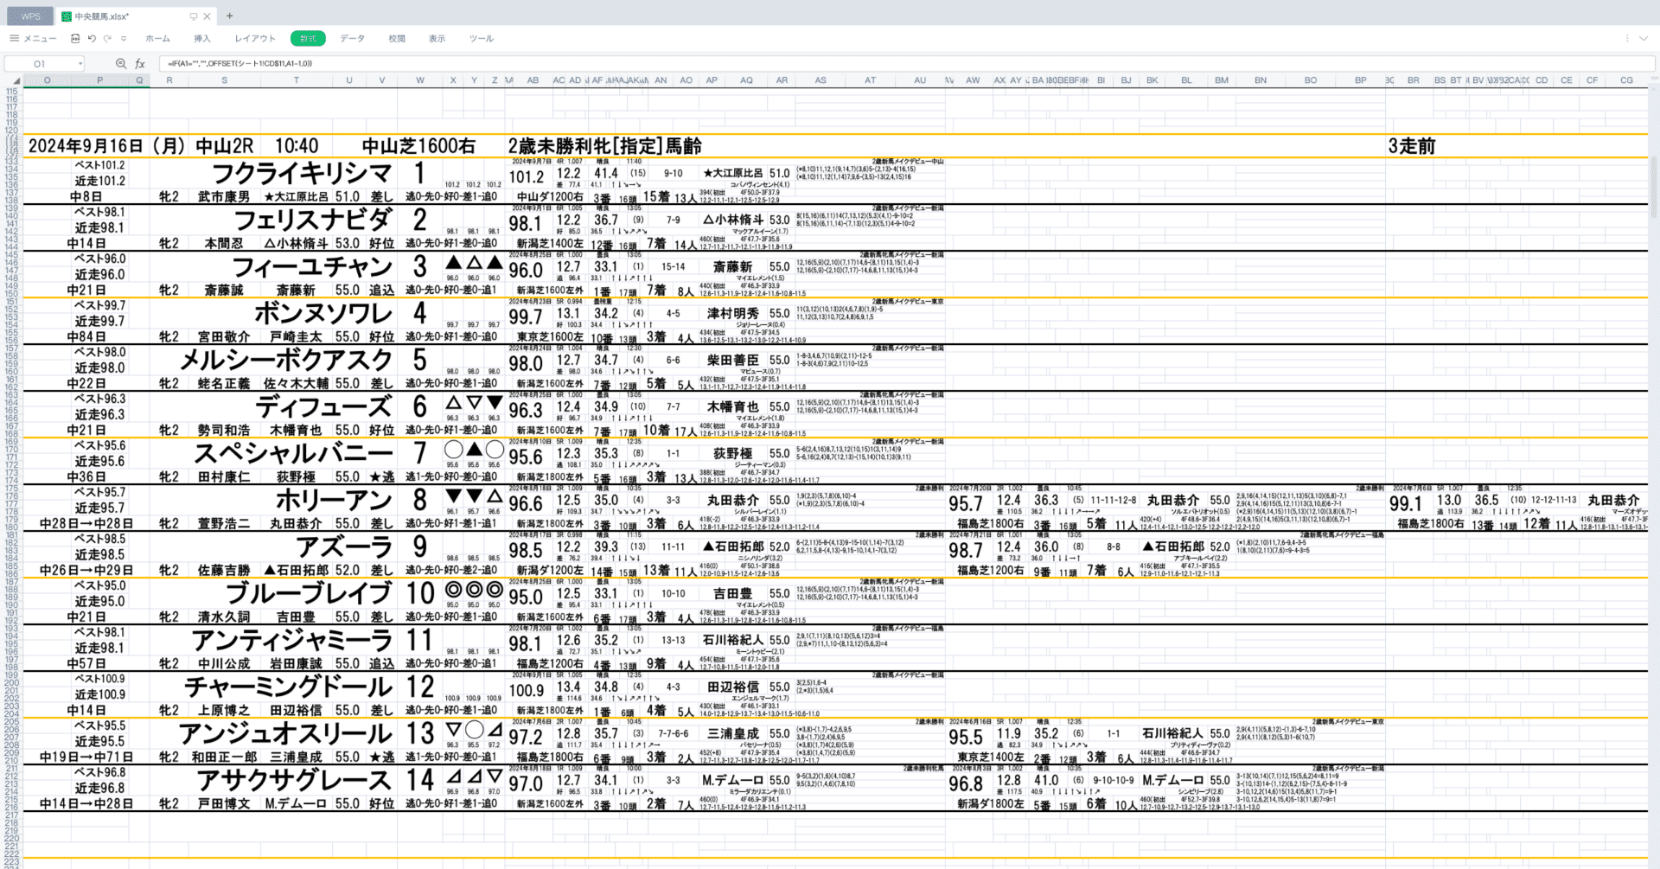Open the vertical three-dot more options

point(1626,39)
